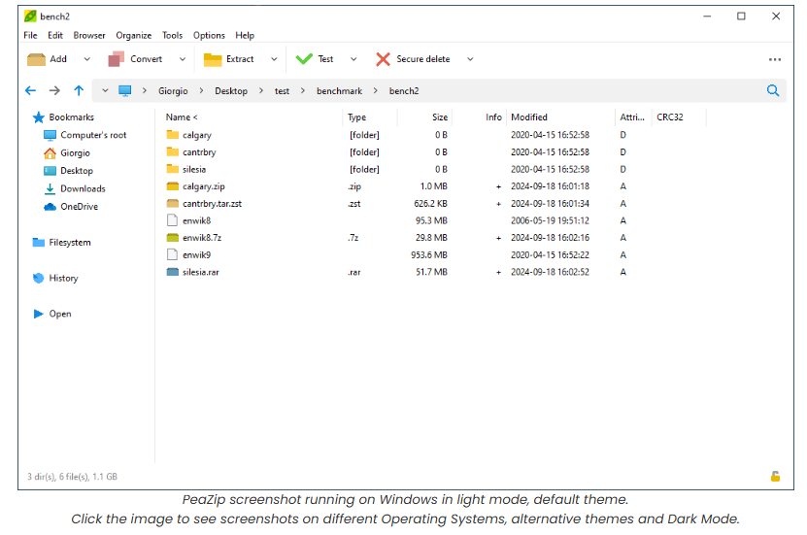Click the Add archive toolbar icon
The image size is (807, 535).
(36, 59)
